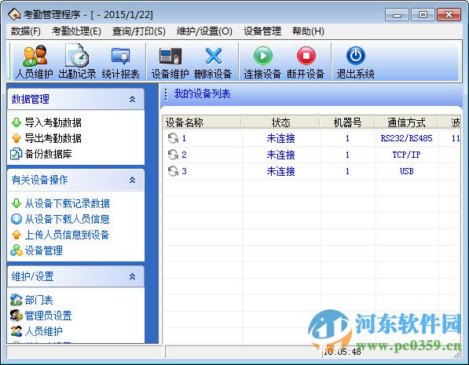The image size is (469, 365).
Task: Open the 数据(F) menu
Action: (x=26, y=31)
